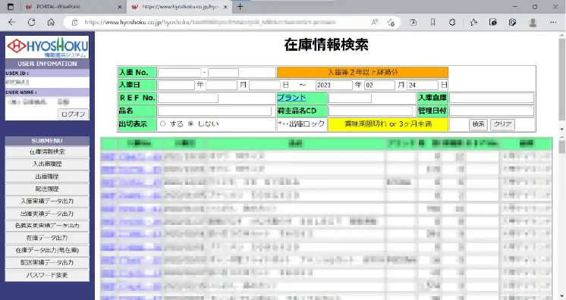Viewport: 566px width, 300px height.
Task: Open 入出庫履歴 in the submenu
Action: [x=47, y=164]
